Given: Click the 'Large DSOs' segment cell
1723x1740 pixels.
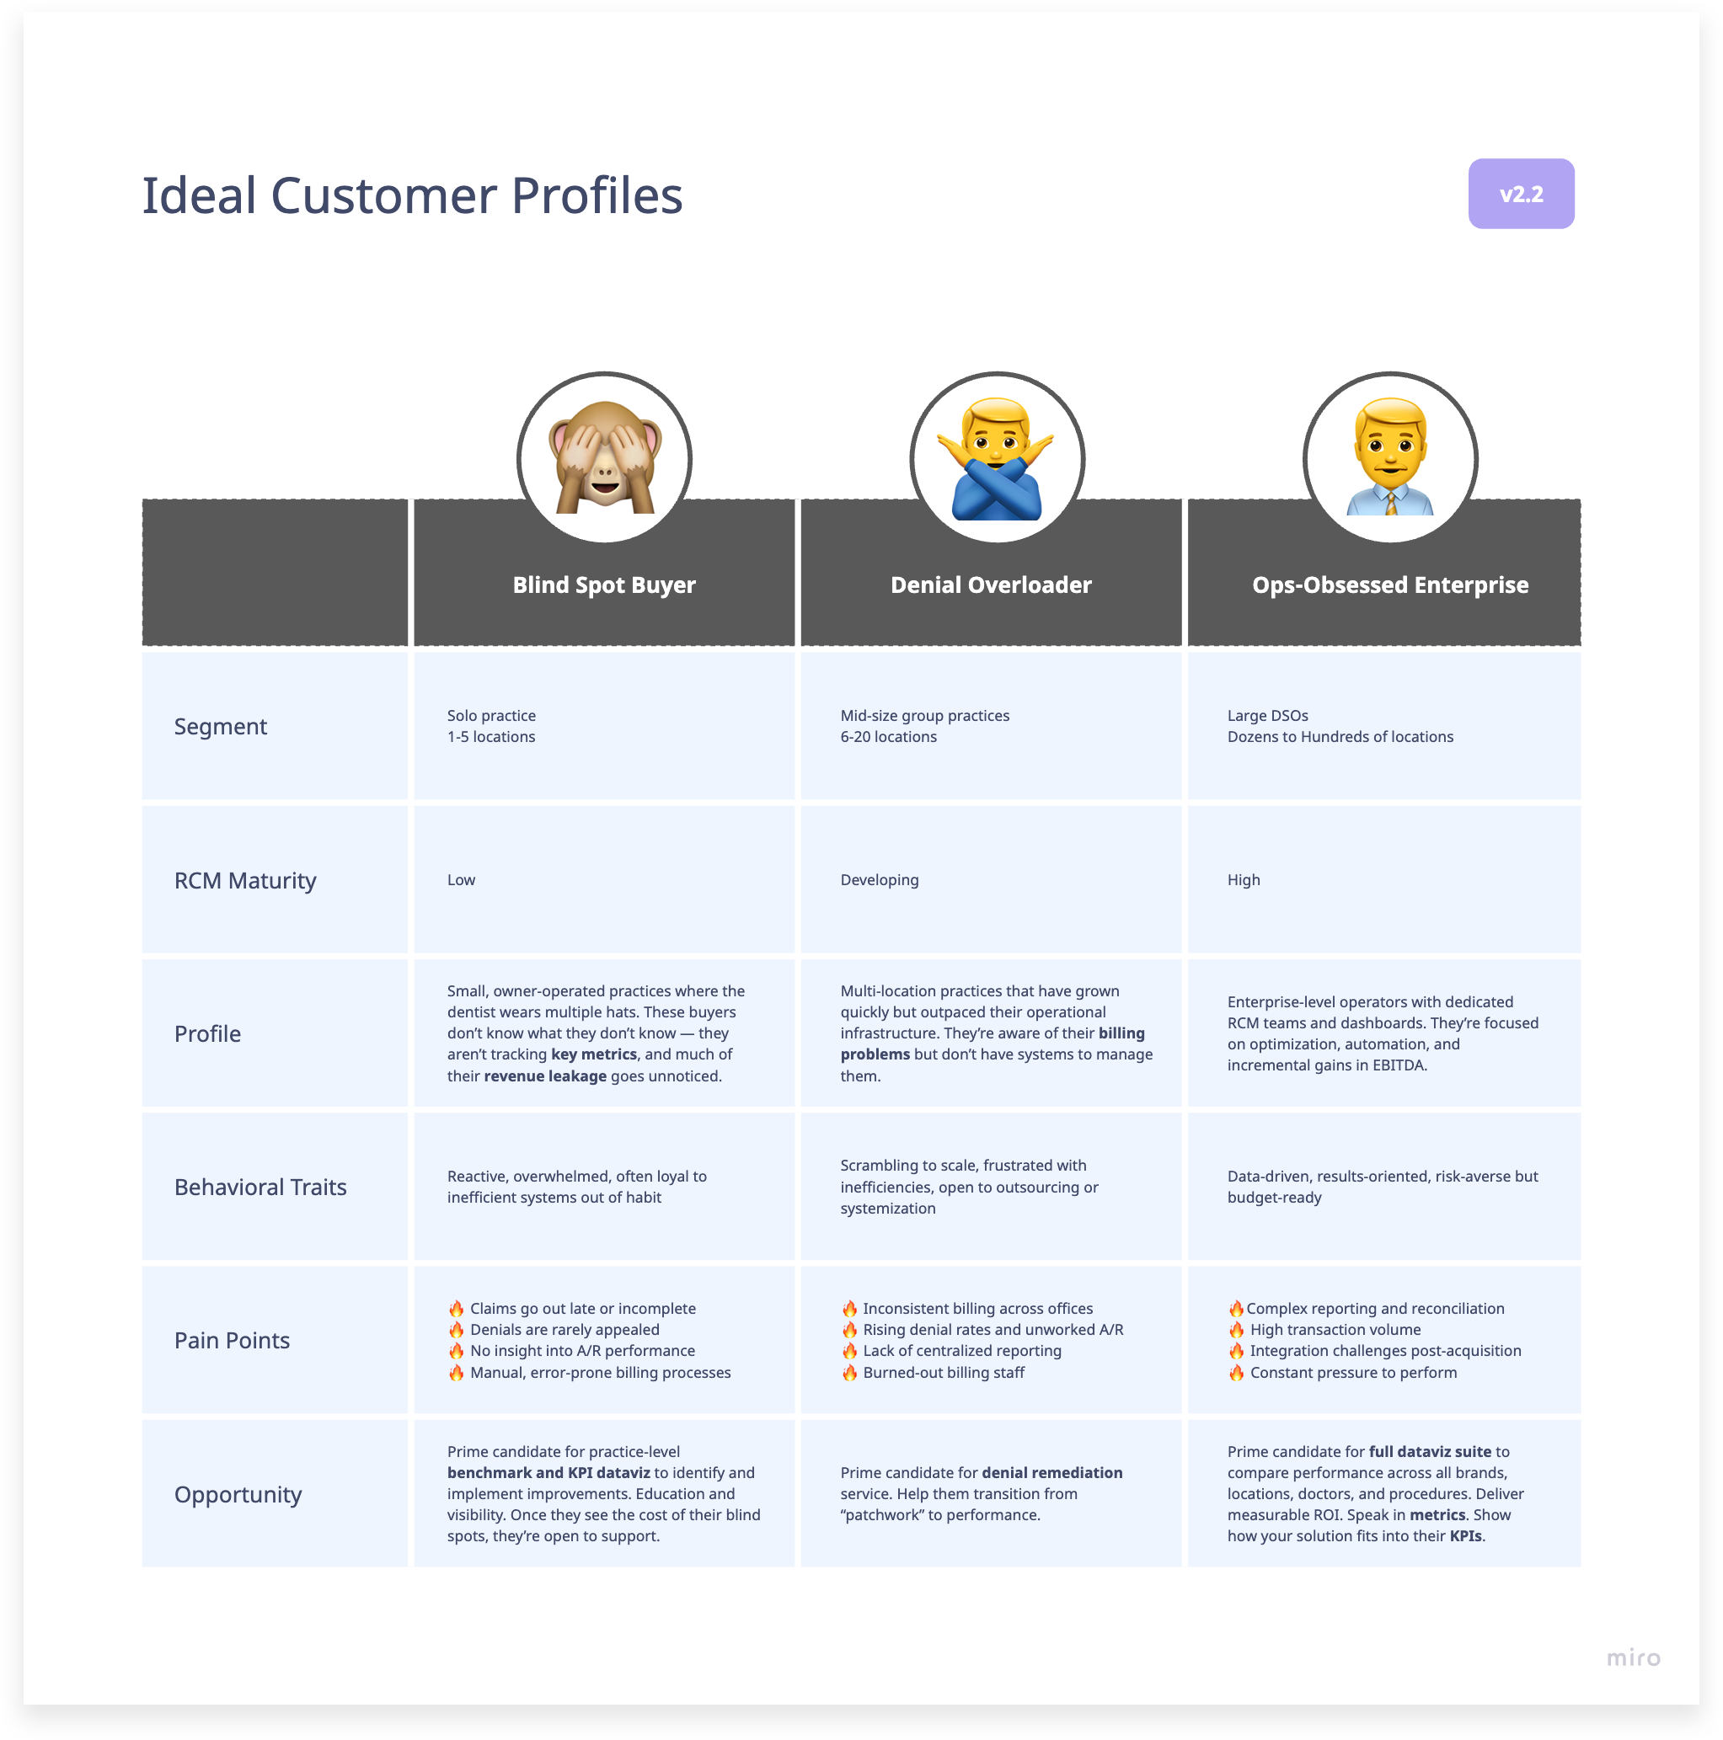Looking at the screenshot, I should pyautogui.click(x=1383, y=726).
